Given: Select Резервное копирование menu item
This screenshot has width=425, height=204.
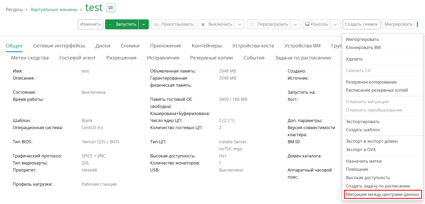Looking at the screenshot, I should 371,82.
